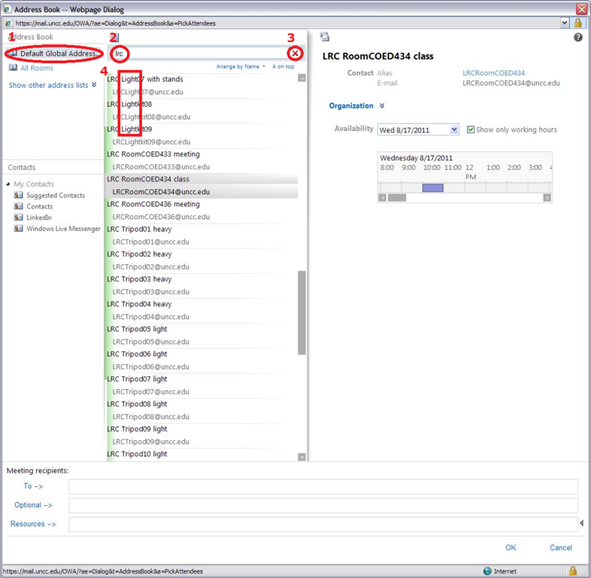Click the security lock icon in address bar

578,23
